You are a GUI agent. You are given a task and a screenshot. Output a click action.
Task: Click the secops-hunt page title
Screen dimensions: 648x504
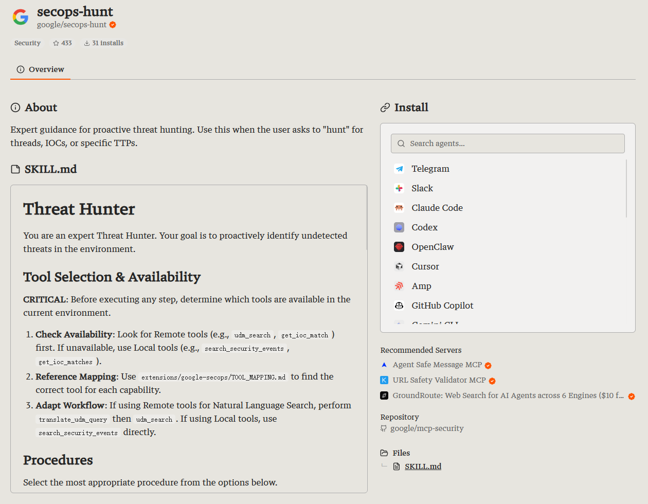coord(75,11)
